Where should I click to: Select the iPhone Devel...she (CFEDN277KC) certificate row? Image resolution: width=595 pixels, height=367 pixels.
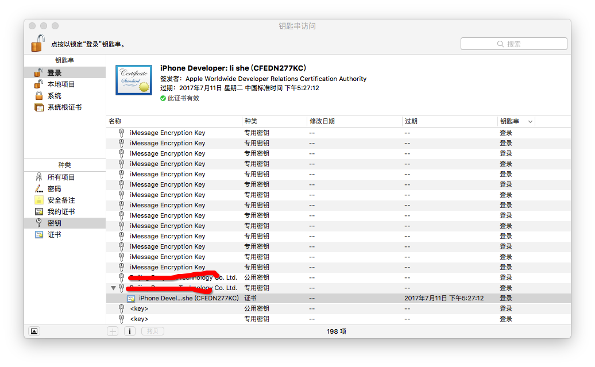tap(338, 298)
